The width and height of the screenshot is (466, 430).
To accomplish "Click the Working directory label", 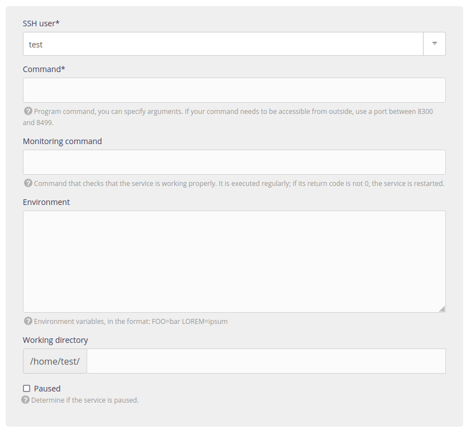I will coord(55,340).
